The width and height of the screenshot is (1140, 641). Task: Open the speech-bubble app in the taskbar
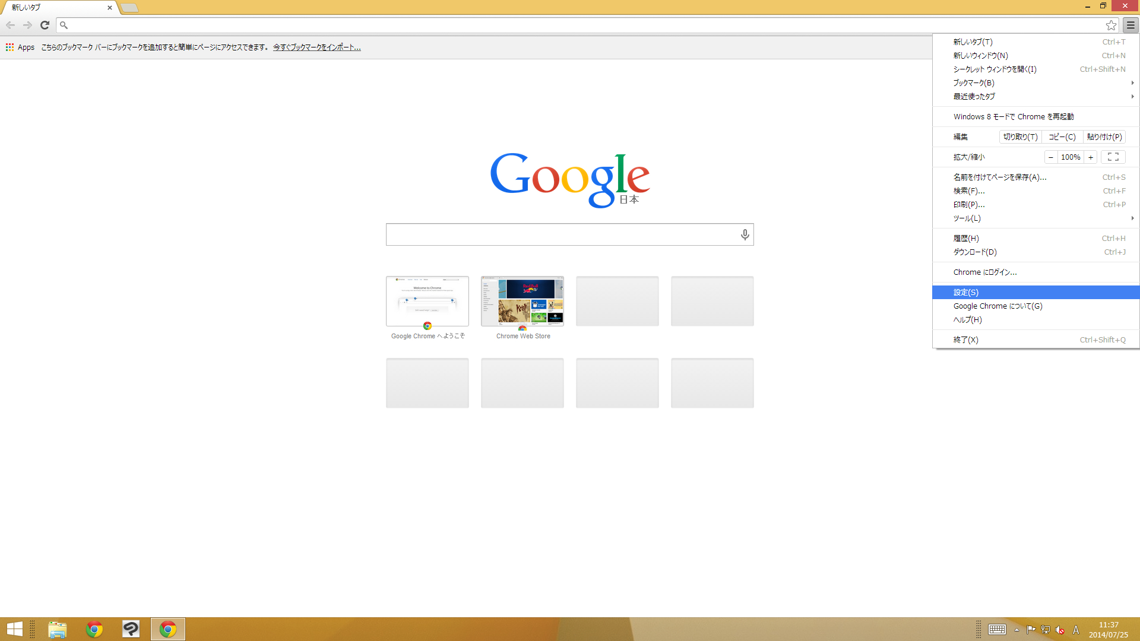pos(131,629)
